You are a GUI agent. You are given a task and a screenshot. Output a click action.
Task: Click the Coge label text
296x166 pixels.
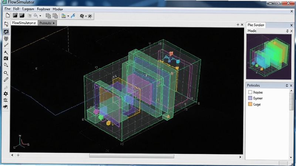click(x=257, y=104)
